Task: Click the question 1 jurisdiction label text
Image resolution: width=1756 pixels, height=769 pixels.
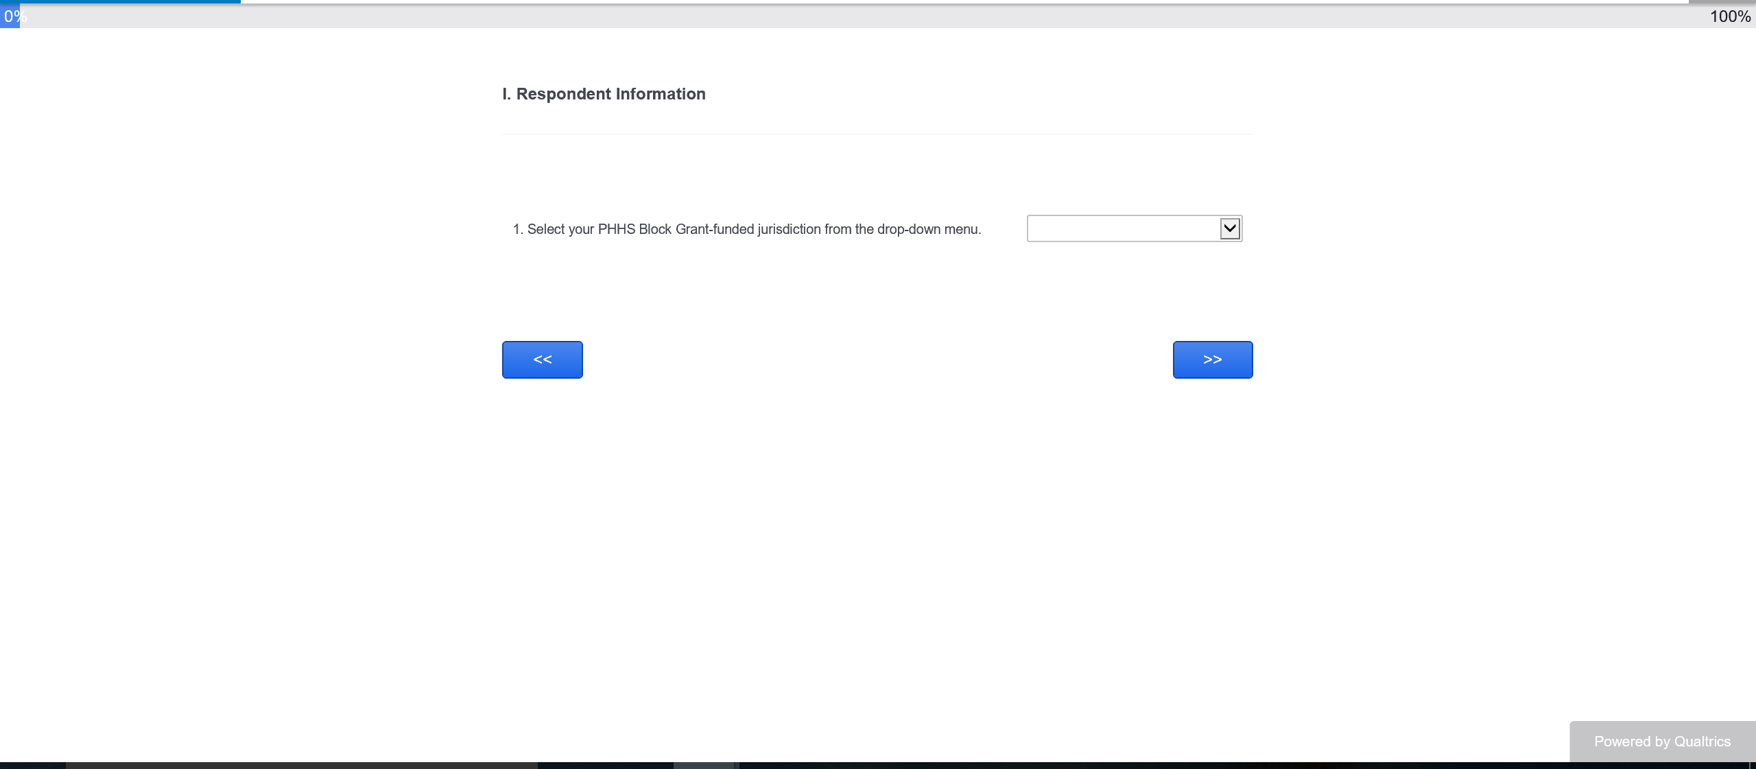Action: [747, 229]
